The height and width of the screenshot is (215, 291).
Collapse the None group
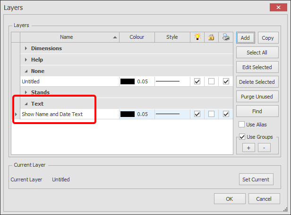click(x=26, y=71)
